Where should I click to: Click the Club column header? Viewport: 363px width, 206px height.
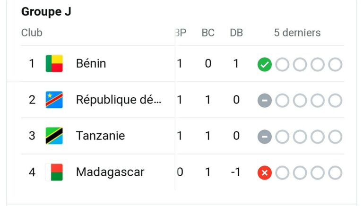(32, 33)
